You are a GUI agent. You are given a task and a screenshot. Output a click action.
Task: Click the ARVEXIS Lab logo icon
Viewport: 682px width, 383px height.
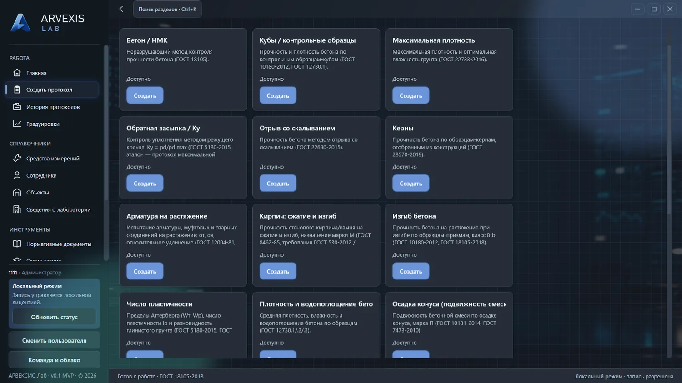point(20,23)
